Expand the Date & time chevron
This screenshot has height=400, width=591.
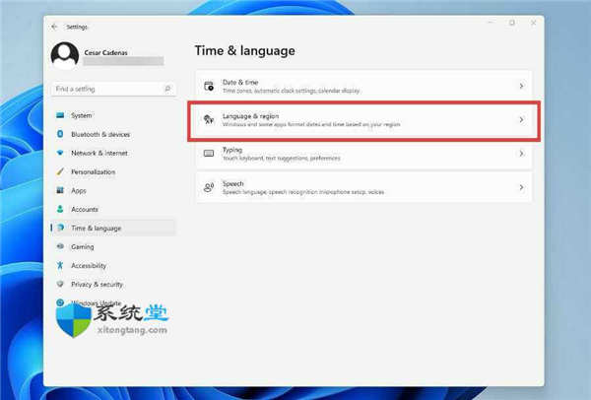click(x=521, y=86)
